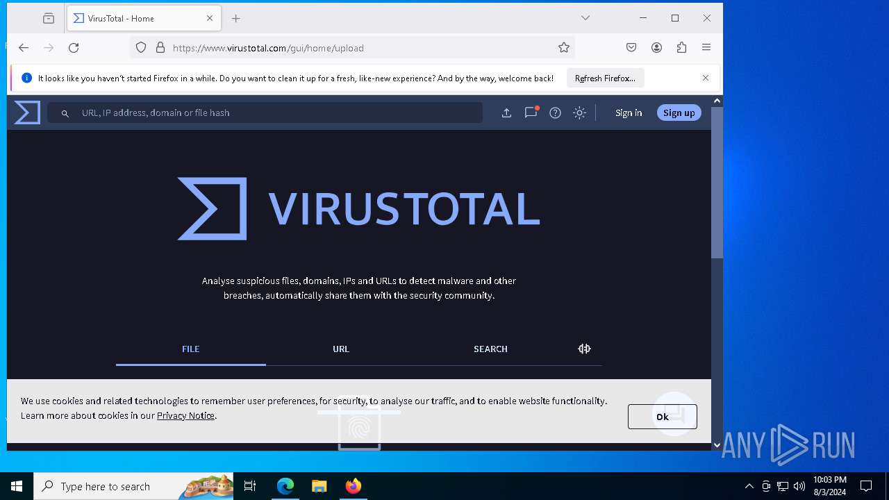This screenshot has width=889, height=500.
Task: Select the SEARCH tab
Action: coord(490,349)
